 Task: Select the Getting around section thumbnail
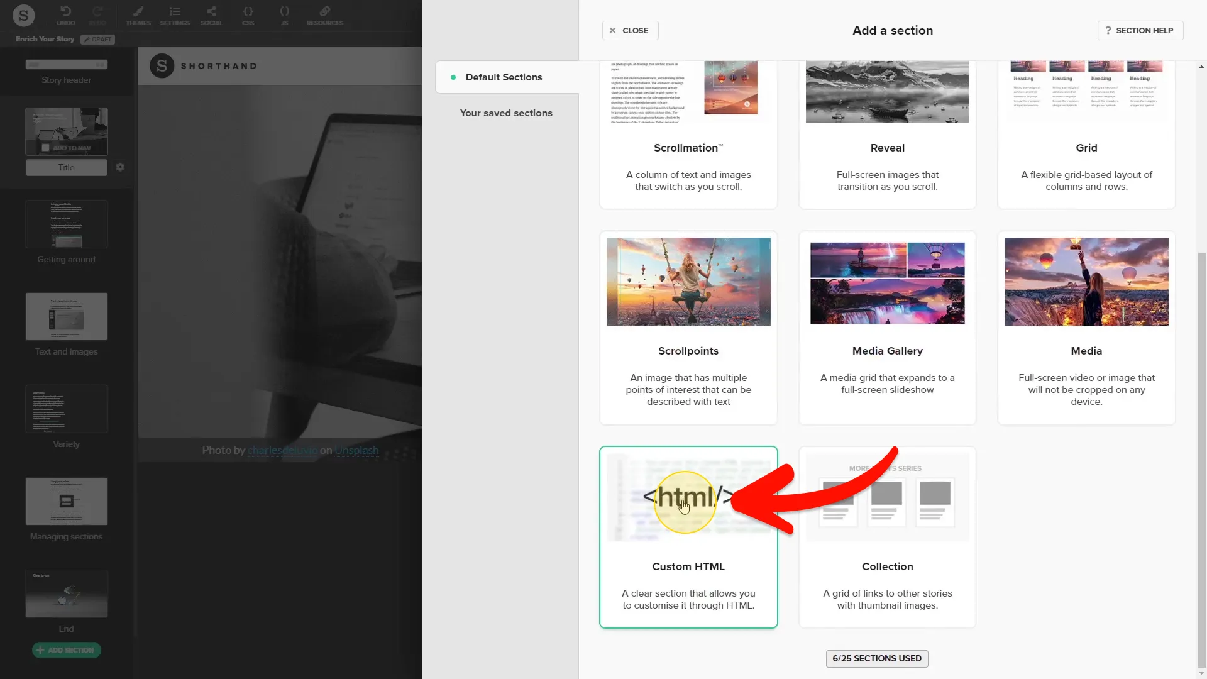point(67,224)
